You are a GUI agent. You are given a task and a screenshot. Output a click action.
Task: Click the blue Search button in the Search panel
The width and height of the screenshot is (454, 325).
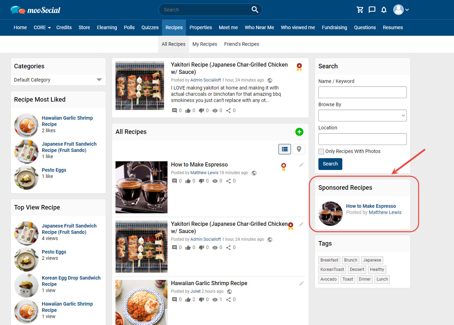point(330,164)
